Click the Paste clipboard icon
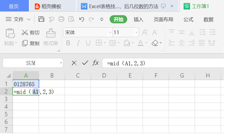This screenshot has width=225, height=136. pyautogui.click(x=10, y=33)
